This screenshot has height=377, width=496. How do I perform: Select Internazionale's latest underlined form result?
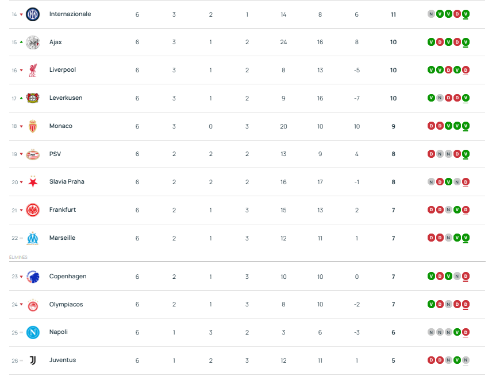click(466, 14)
